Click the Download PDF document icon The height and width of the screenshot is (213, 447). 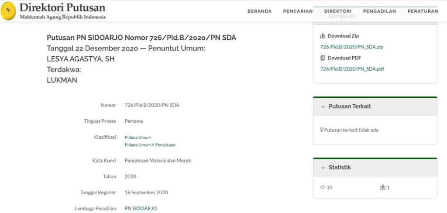coord(323,58)
